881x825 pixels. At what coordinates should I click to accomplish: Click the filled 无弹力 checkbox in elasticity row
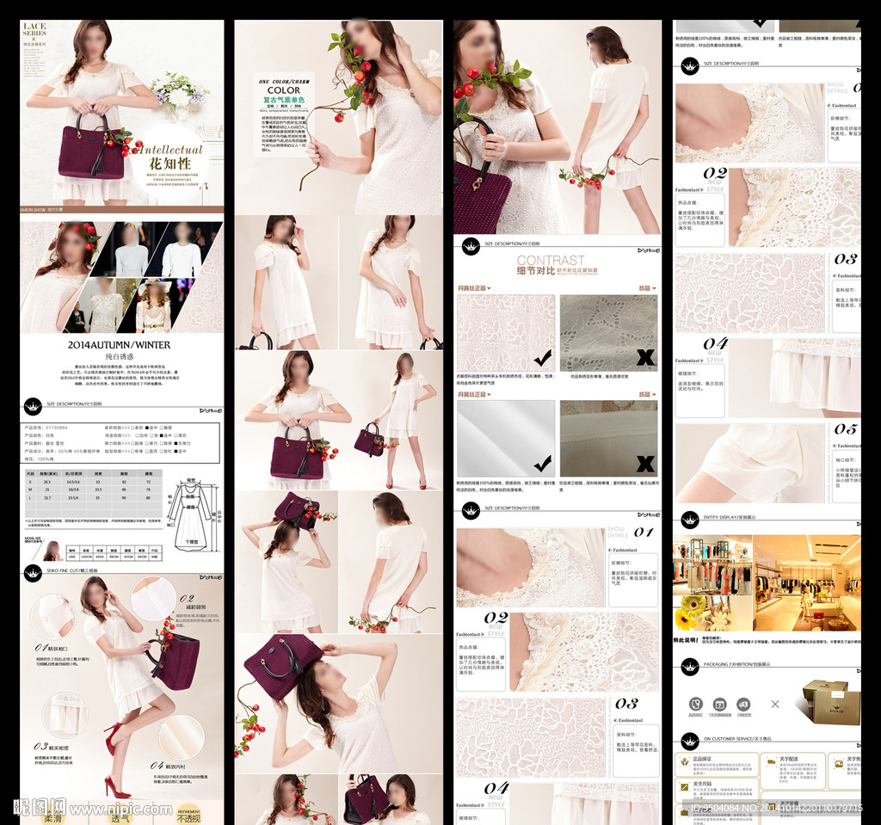(176, 443)
